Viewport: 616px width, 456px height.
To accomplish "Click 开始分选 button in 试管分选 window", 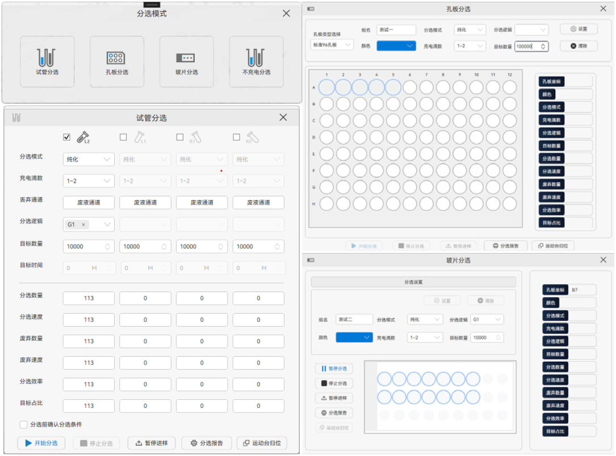I will pos(41,443).
